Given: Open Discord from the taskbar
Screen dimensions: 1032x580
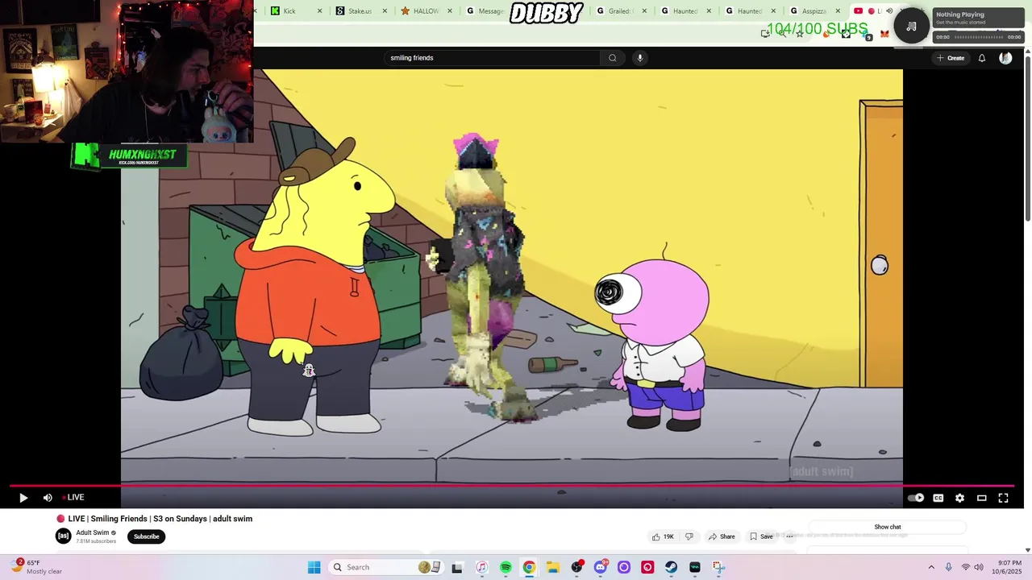Looking at the screenshot, I should point(601,567).
